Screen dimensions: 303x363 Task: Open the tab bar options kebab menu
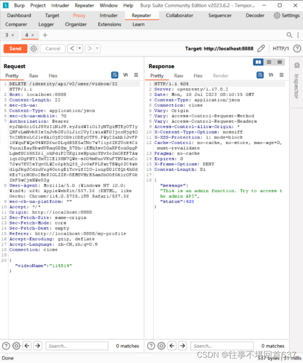[x=298, y=35]
